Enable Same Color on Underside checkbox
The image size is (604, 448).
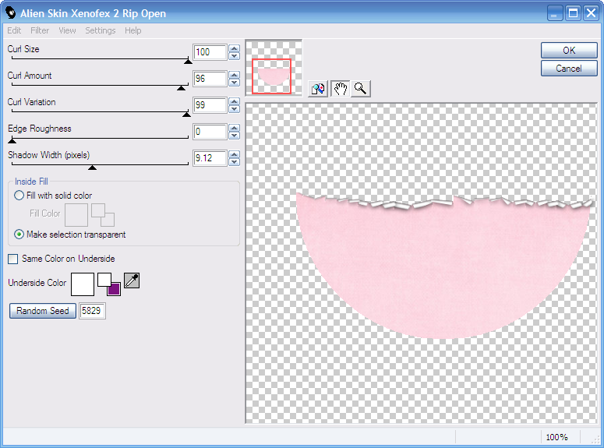tap(12, 259)
